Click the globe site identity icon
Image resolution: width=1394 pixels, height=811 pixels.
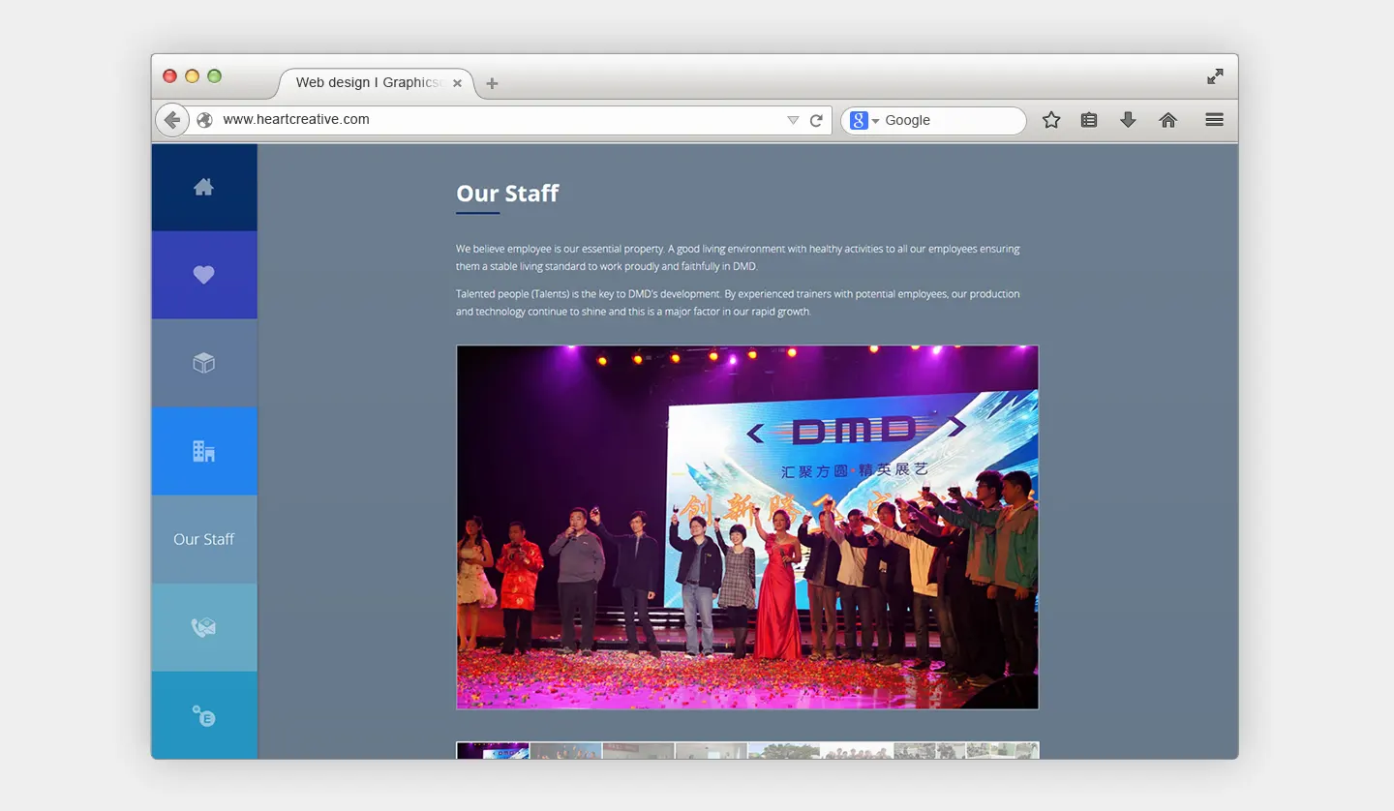coord(204,120)
